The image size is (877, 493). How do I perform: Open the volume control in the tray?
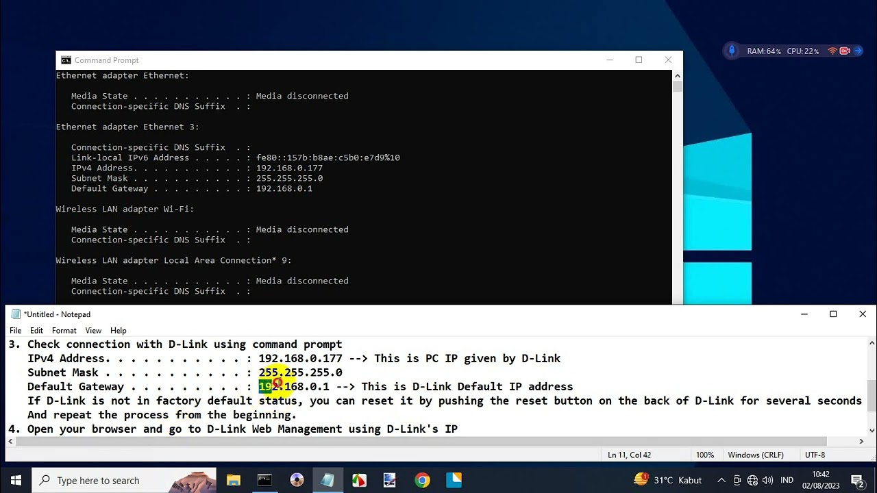coord(767,480)
